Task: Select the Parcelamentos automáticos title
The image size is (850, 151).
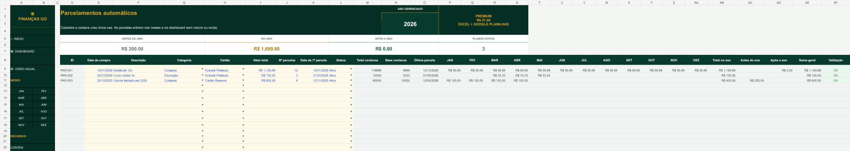Action: tap(99, 13)
